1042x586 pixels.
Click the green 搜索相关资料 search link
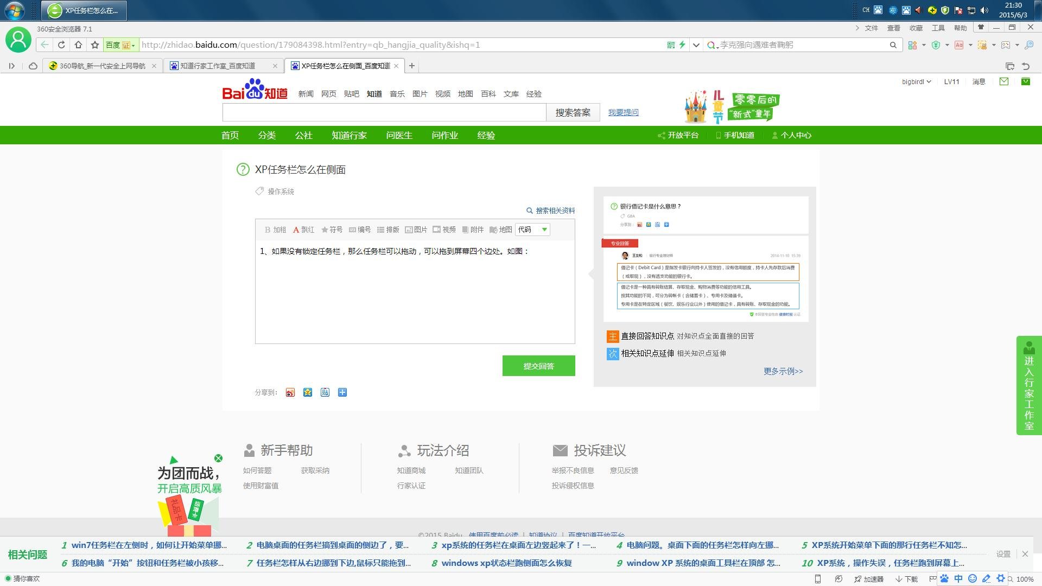pos(551,211)
